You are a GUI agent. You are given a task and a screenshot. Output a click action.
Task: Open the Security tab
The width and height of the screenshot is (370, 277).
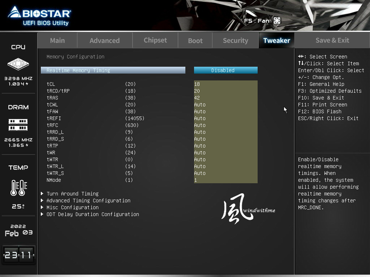pyautogui.click(x=235, y=41)
